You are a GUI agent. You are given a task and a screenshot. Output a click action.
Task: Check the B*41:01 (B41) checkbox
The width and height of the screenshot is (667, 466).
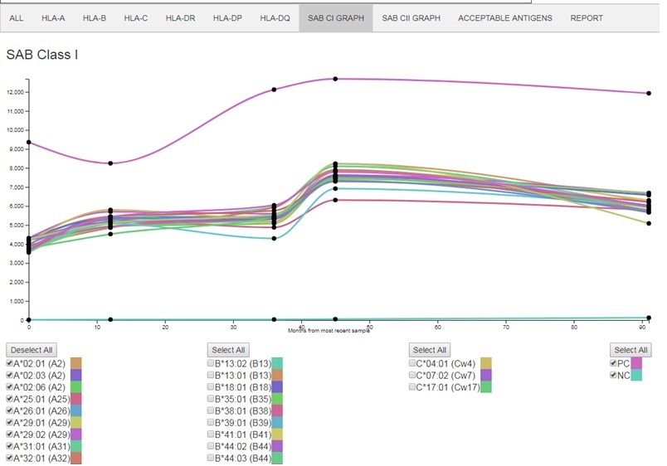211,434
